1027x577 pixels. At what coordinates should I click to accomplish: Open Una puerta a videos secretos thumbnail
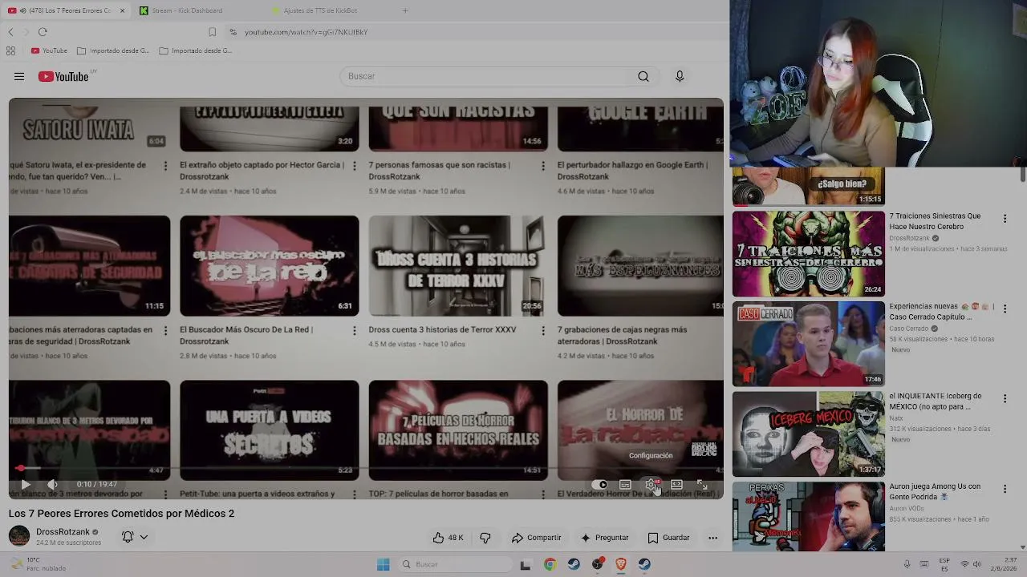click(x=270, y=430)
